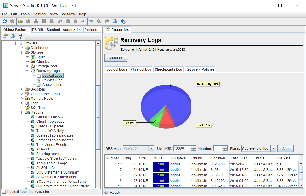Select the Physical Log tree node
306x196 pixels.
52,80
